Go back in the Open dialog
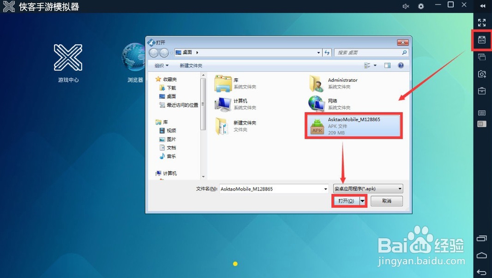Image resolution: width=492 pixels, height=278 pixels. pyautogui.click(x=154, y=53)
